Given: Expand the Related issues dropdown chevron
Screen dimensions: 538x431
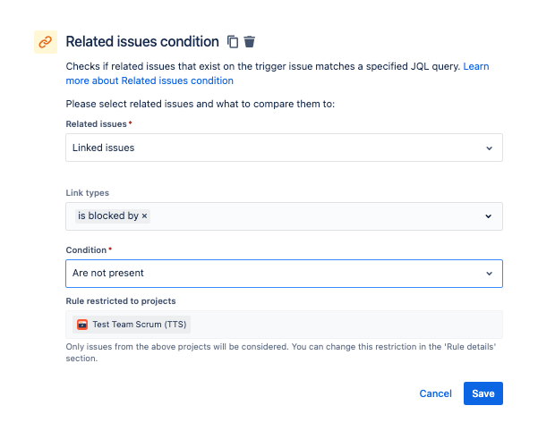Looking at the screenshot, I should 489,148.
